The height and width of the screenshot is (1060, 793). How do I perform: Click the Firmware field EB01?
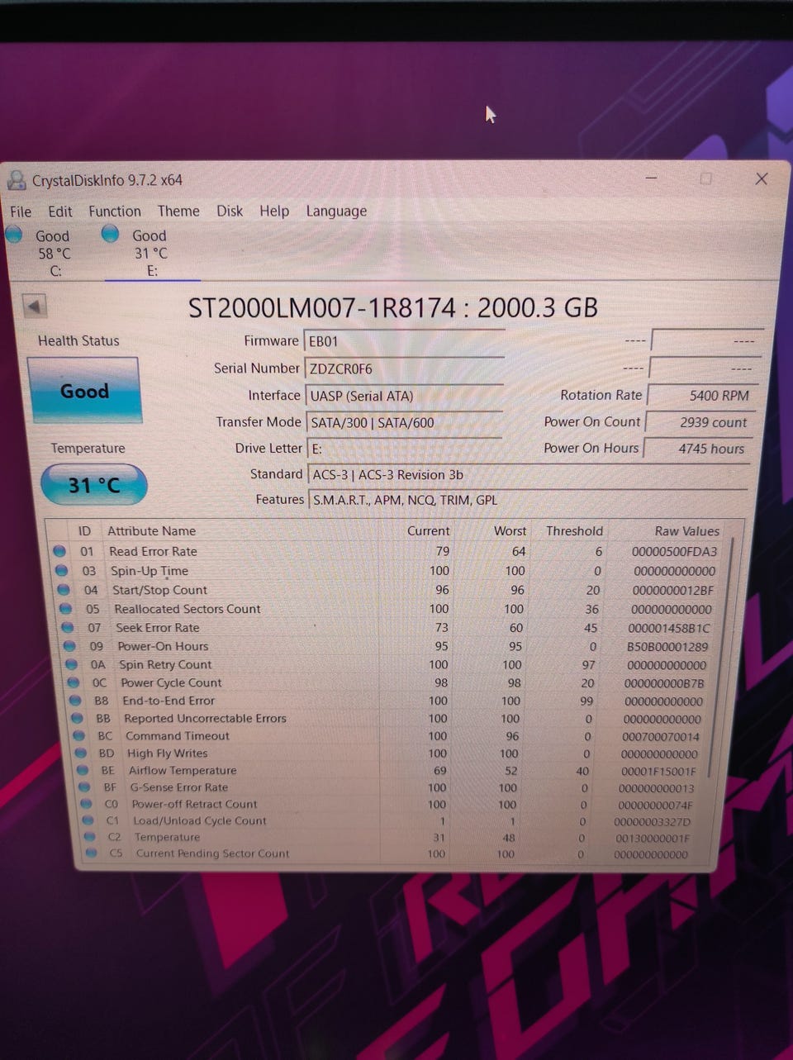(405, 341)
